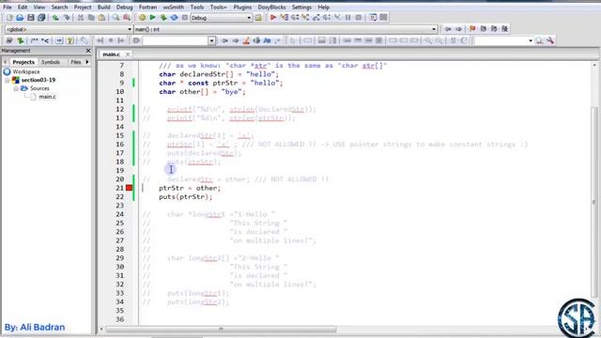Open the <global> scope dropdown
This screenshot has height=338, width=601.
pos(130,29)
